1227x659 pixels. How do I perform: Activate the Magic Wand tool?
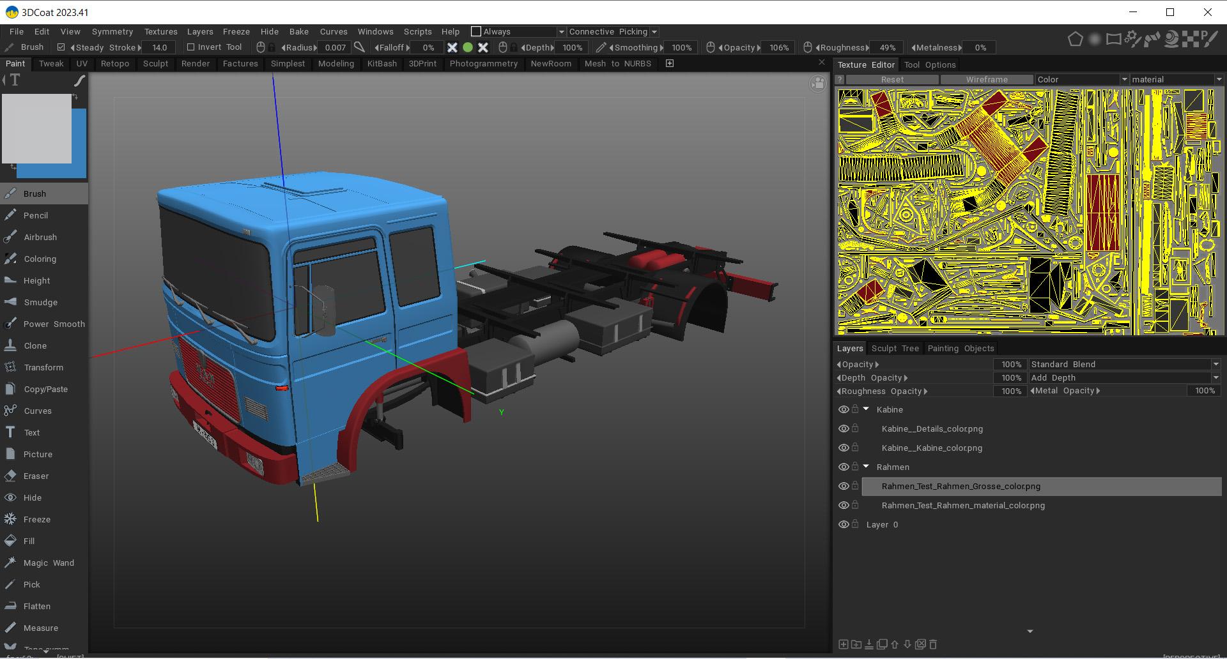click(x=43, y=563)
